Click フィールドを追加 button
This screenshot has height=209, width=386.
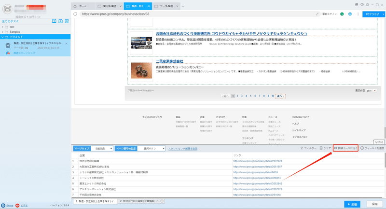(372, 148)
